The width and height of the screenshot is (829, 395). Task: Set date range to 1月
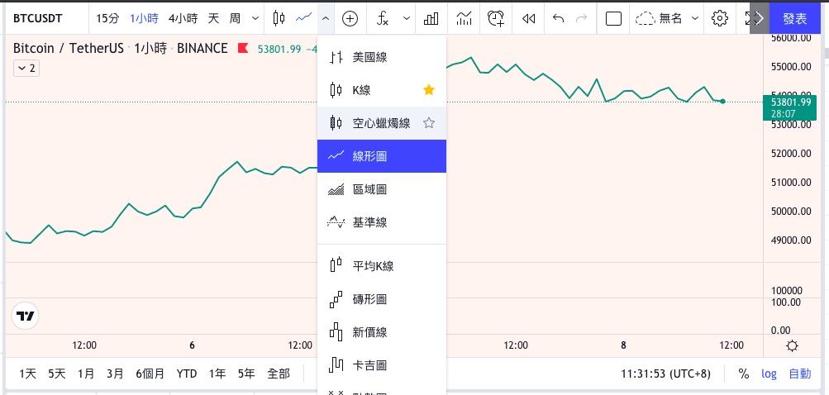click(x=86, y=374)
